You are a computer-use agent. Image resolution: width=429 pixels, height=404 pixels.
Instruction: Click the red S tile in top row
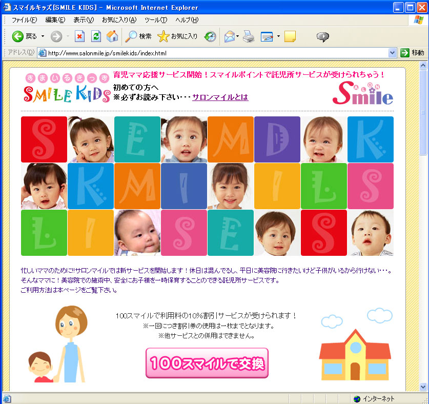point(44,139)
